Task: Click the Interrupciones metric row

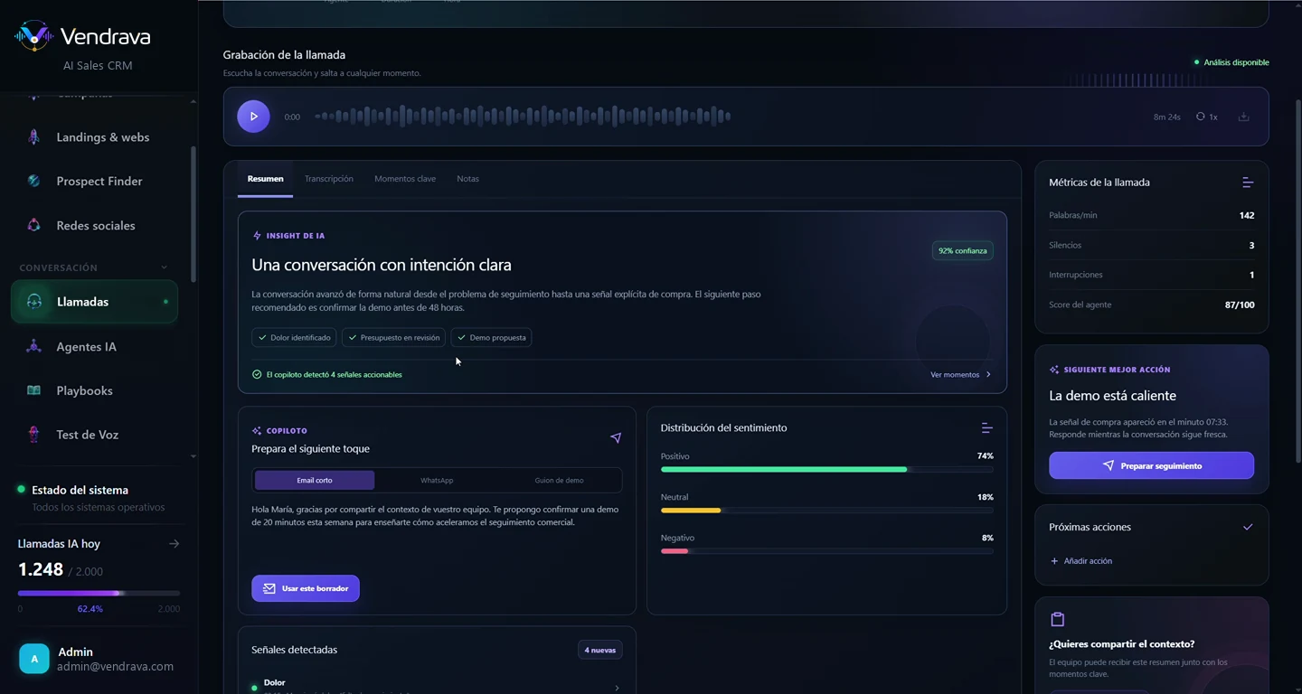Action: pos(1151,275)
